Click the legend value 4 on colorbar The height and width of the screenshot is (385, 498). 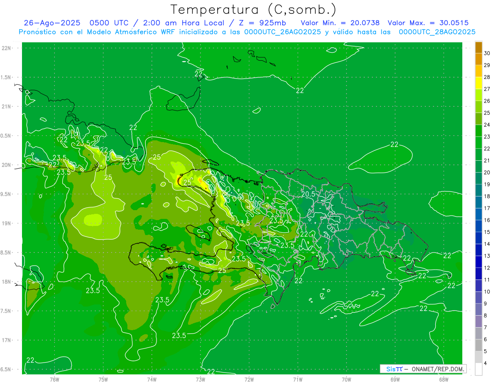tap(486, 363)
